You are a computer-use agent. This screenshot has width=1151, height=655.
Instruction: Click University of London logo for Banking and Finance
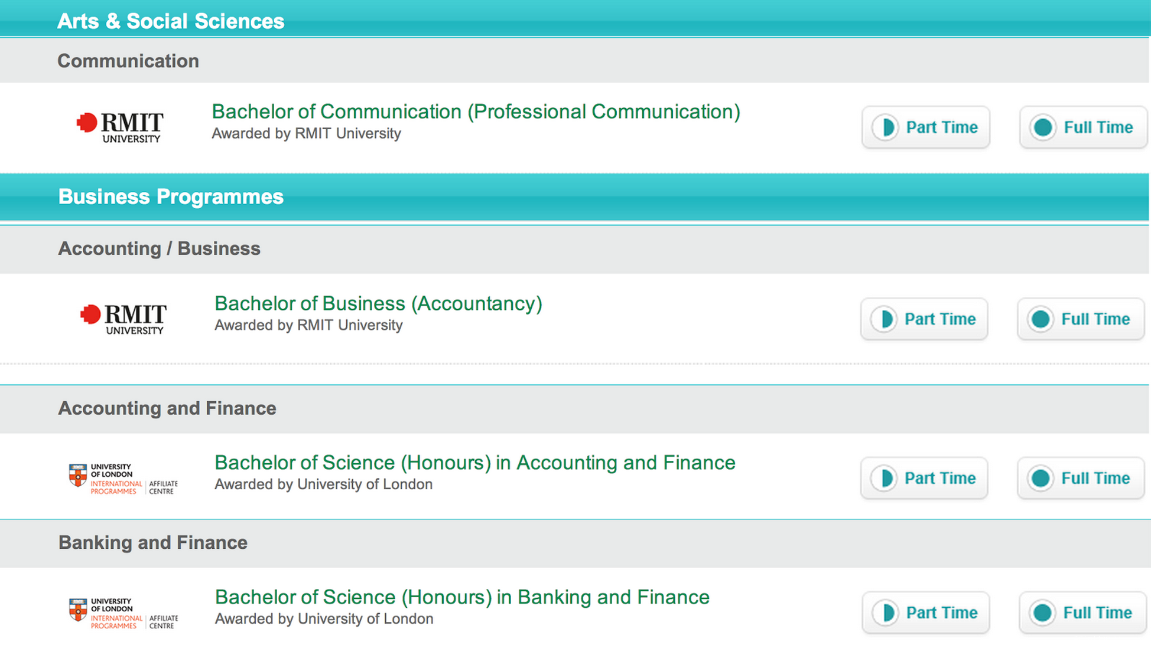click(123, 613)
